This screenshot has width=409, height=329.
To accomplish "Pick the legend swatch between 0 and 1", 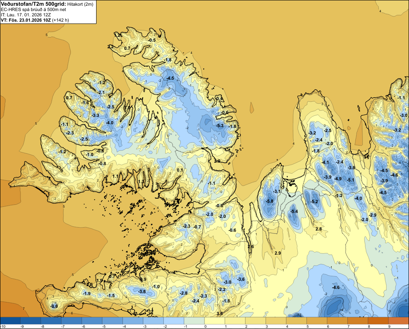I will [215, 320].
